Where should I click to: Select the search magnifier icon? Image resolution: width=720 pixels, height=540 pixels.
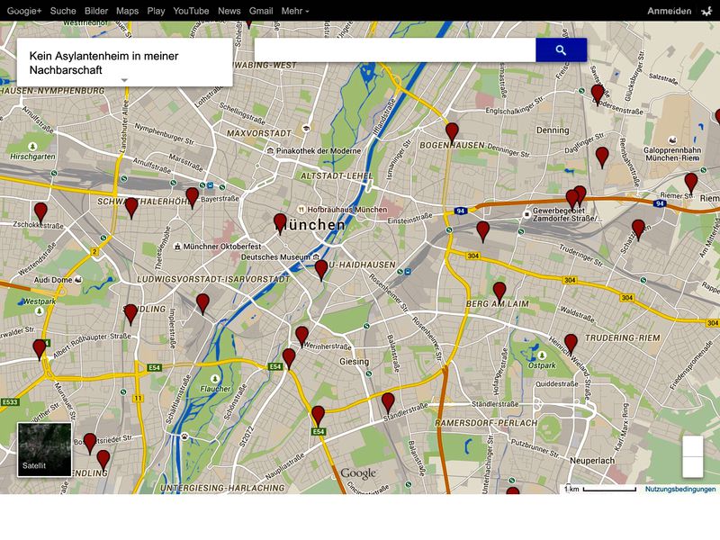coord(559,49)
